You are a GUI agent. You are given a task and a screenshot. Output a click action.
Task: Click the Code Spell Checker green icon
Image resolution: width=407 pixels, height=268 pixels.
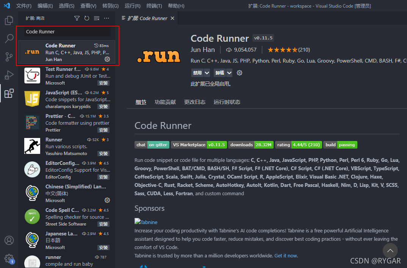coord(32,216)
